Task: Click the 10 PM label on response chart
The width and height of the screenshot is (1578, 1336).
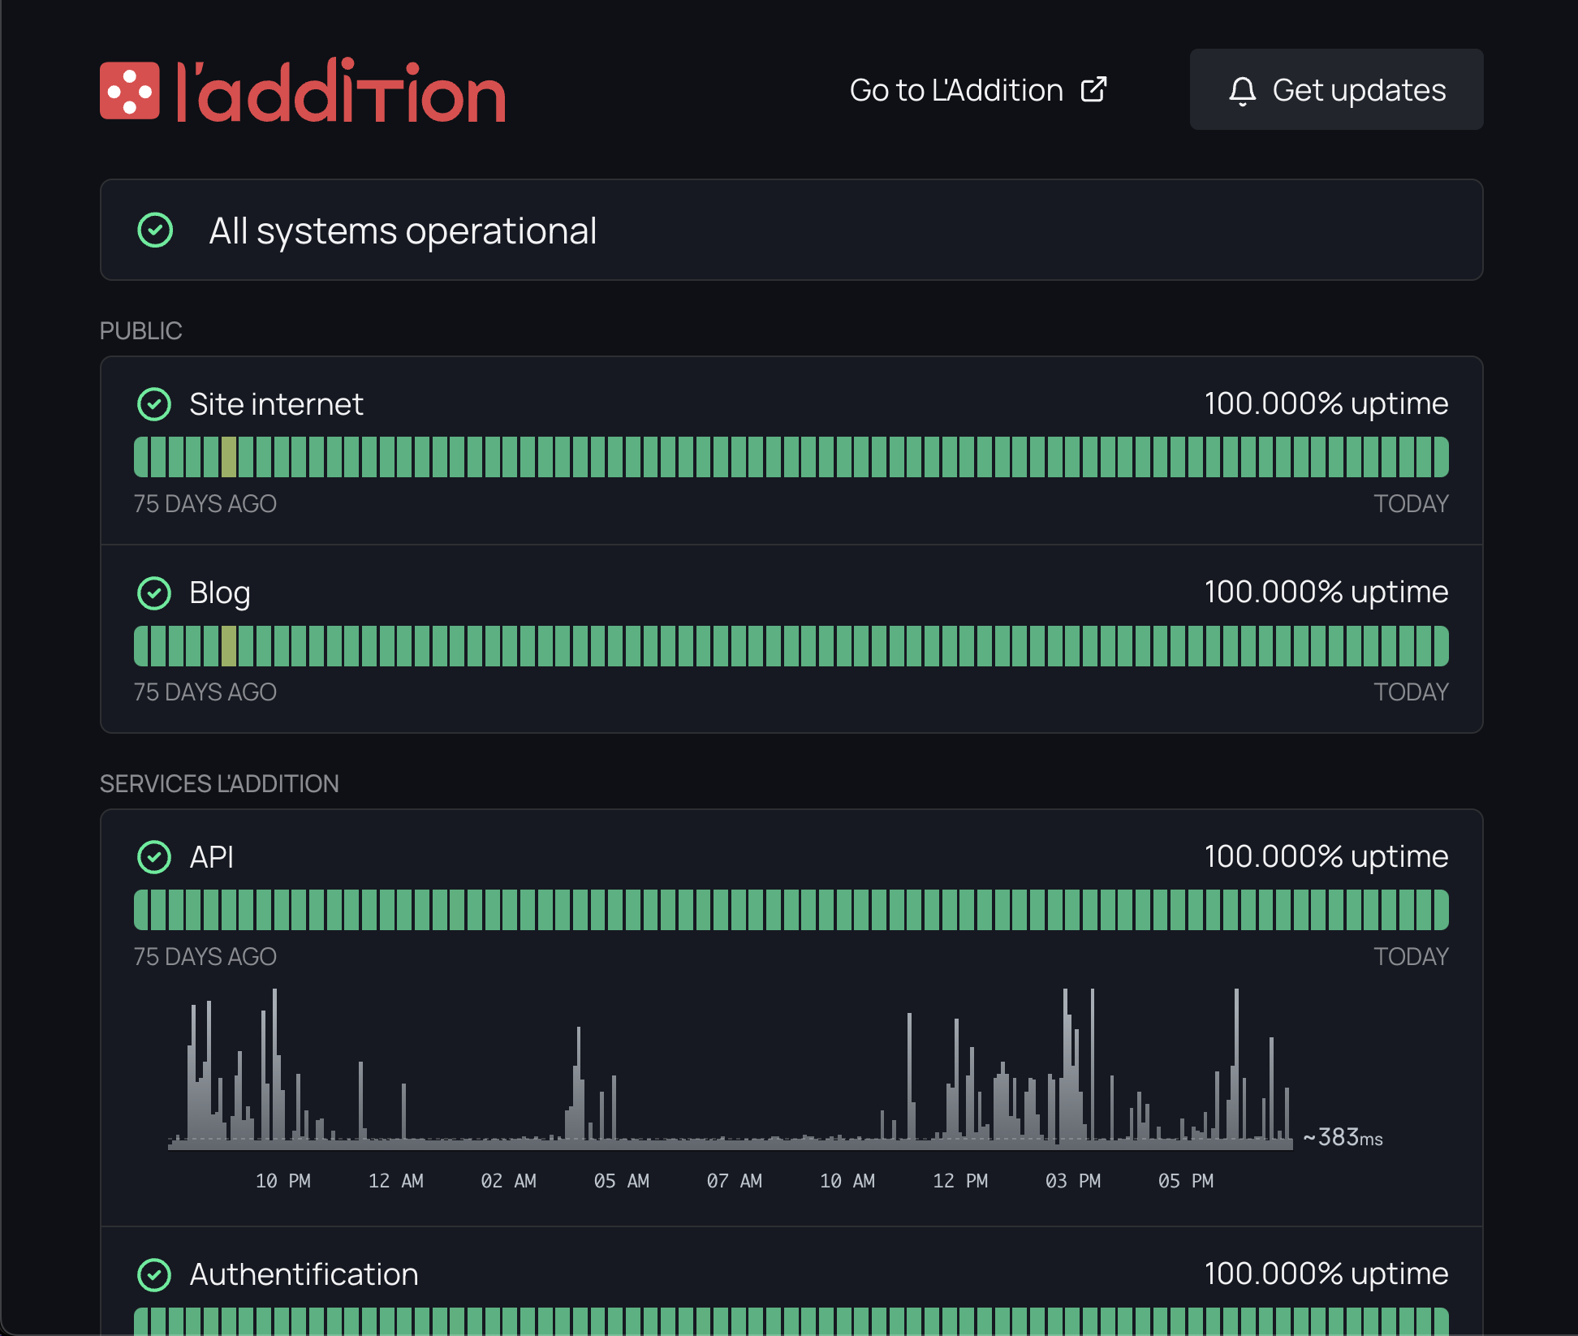Action: point(283,1181)
